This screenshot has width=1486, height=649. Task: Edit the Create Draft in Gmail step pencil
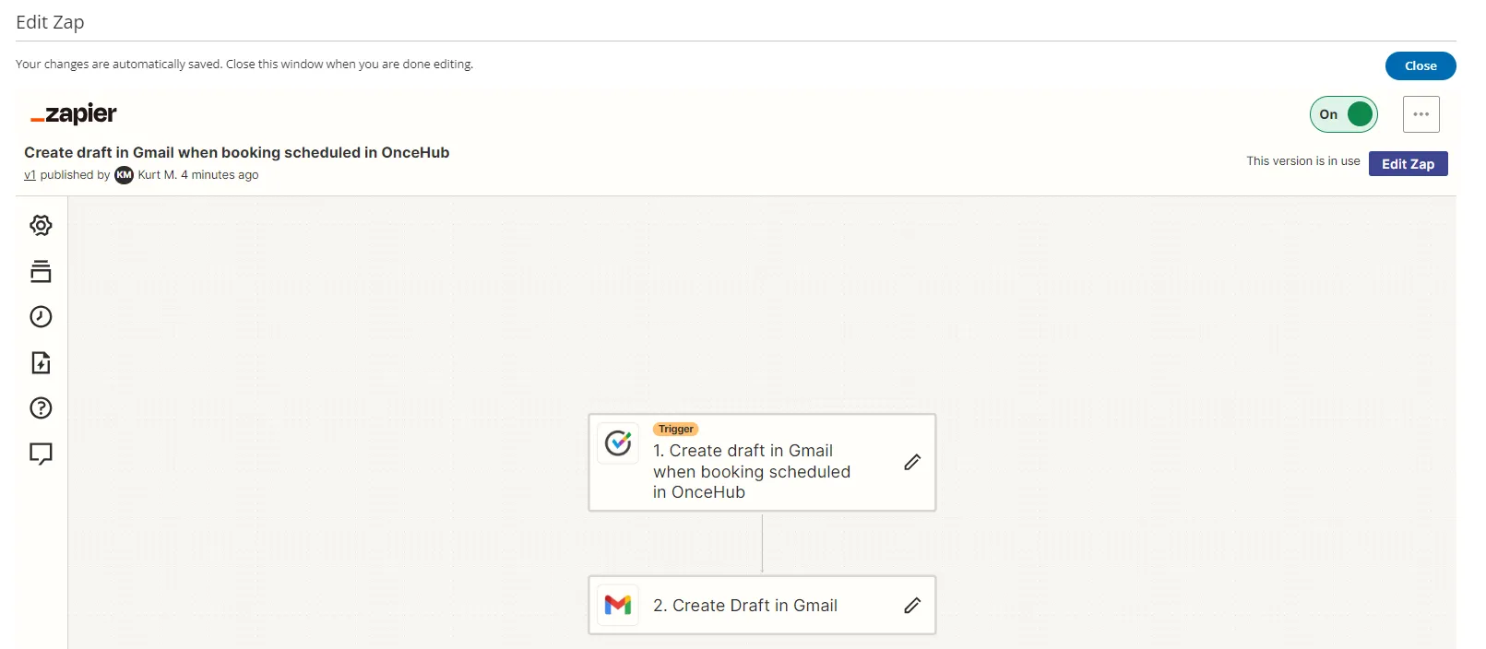coord(912,605)
